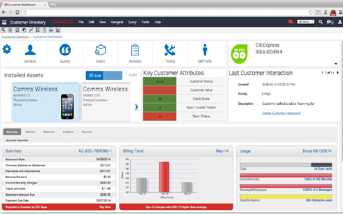Screen dimensions: 343x214
Task: Open the File menu
Action: point(81,22)
